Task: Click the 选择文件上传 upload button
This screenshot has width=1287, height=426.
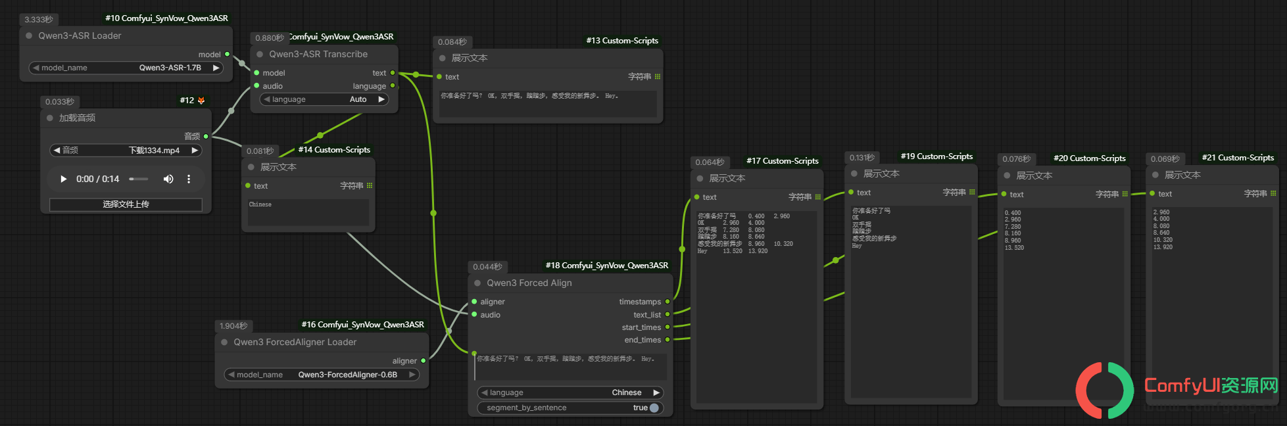Action: 126,204
